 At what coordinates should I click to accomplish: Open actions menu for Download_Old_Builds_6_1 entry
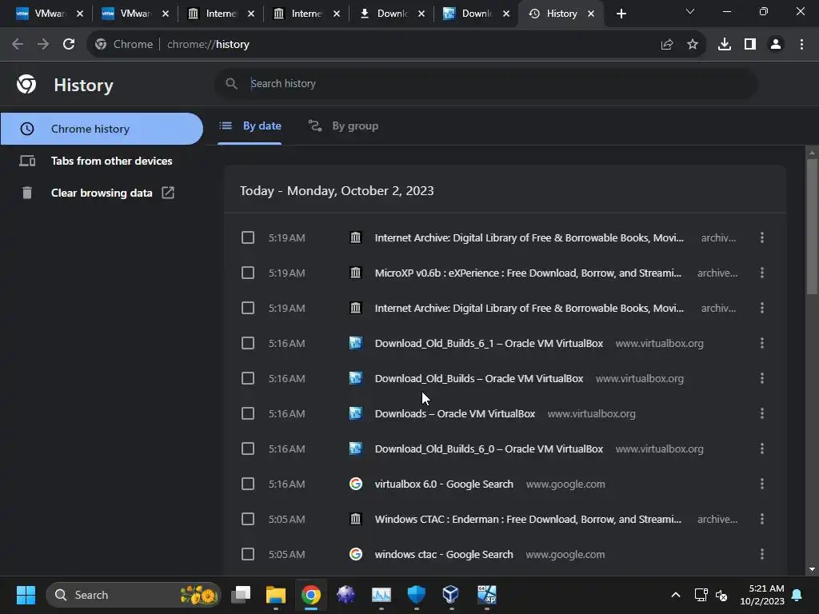coord(762,343)
